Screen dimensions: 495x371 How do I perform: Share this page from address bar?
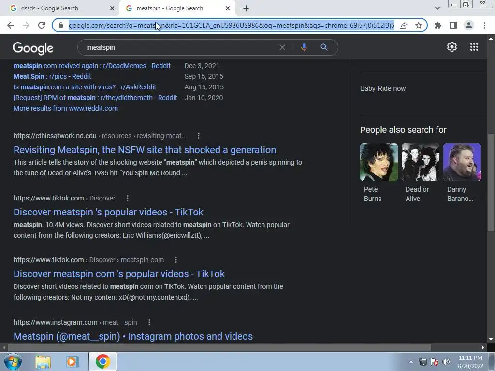click(x=403, y=25)
